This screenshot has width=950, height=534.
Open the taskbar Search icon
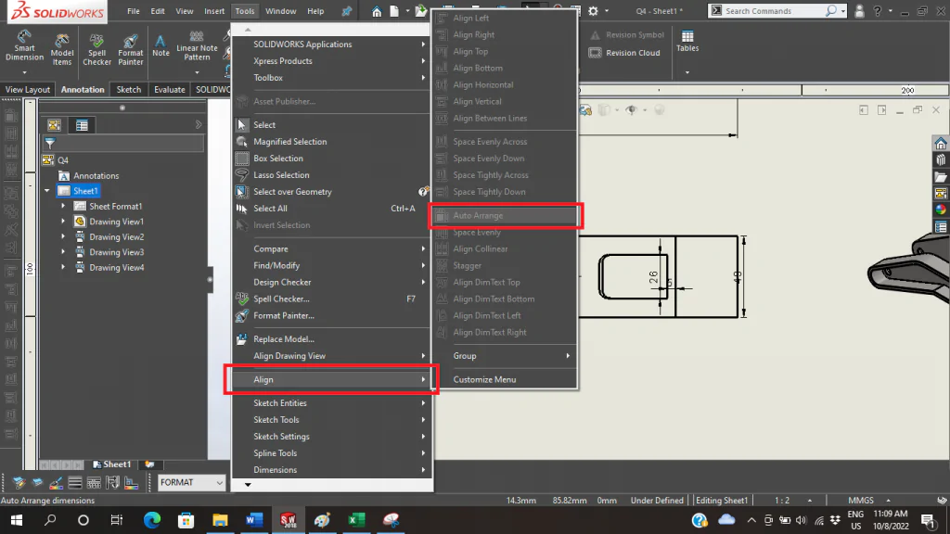pos(50,520)
